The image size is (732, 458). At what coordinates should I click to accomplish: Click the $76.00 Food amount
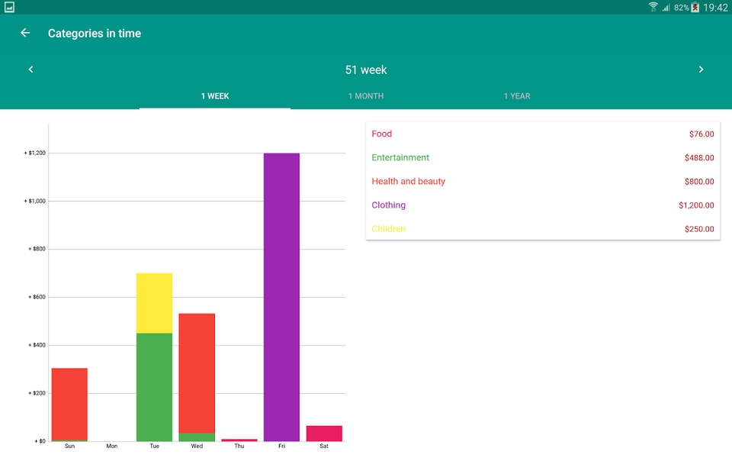tap(701, 134)
